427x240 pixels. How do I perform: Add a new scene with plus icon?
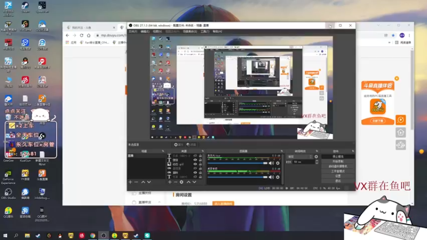130,182
